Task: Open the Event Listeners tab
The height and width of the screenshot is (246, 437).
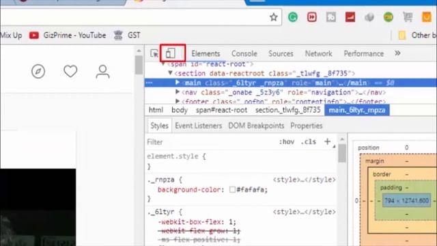Action: coord(199,126)
